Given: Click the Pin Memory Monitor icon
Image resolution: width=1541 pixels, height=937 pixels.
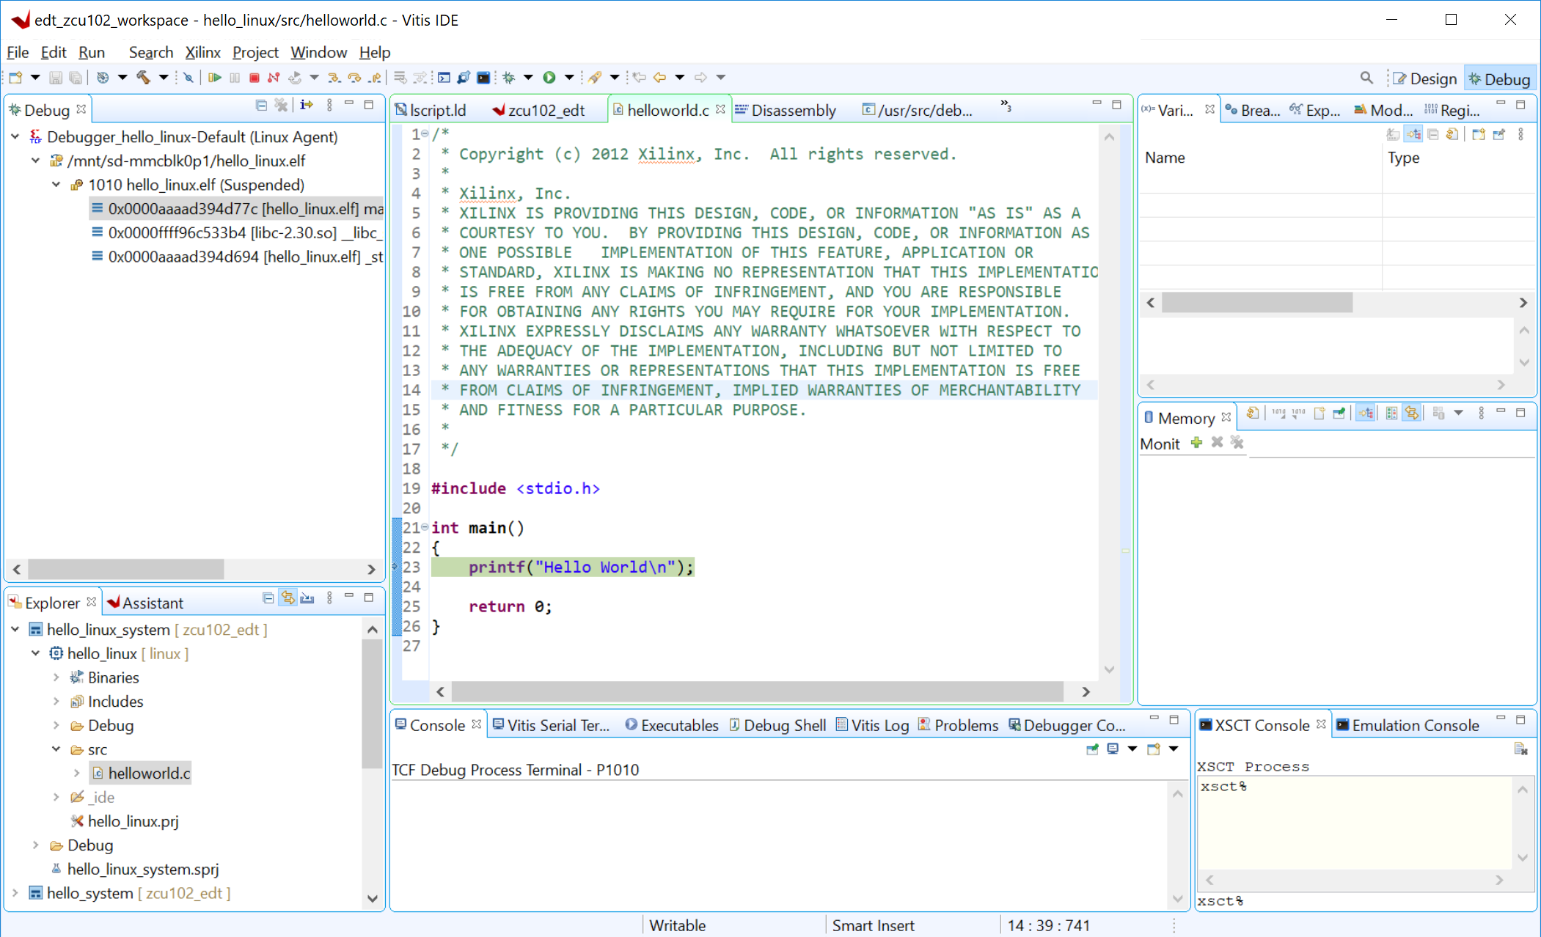Looking at the screenshot, I should click(1339, 413).
